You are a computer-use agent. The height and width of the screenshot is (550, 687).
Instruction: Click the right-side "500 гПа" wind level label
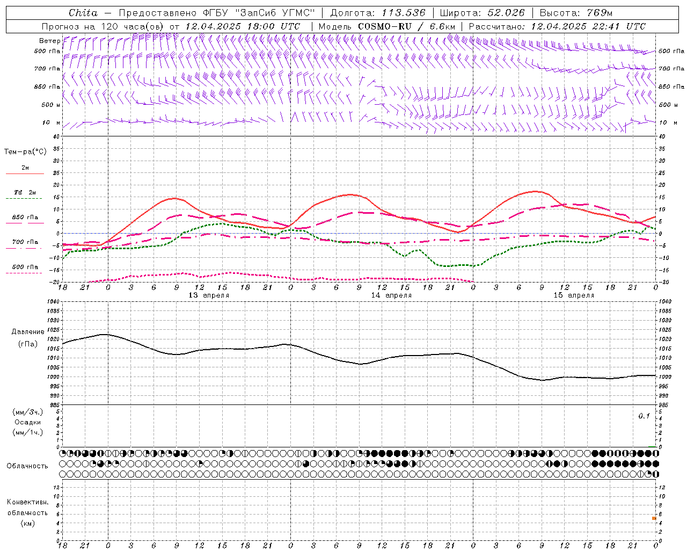pos(671,51)
